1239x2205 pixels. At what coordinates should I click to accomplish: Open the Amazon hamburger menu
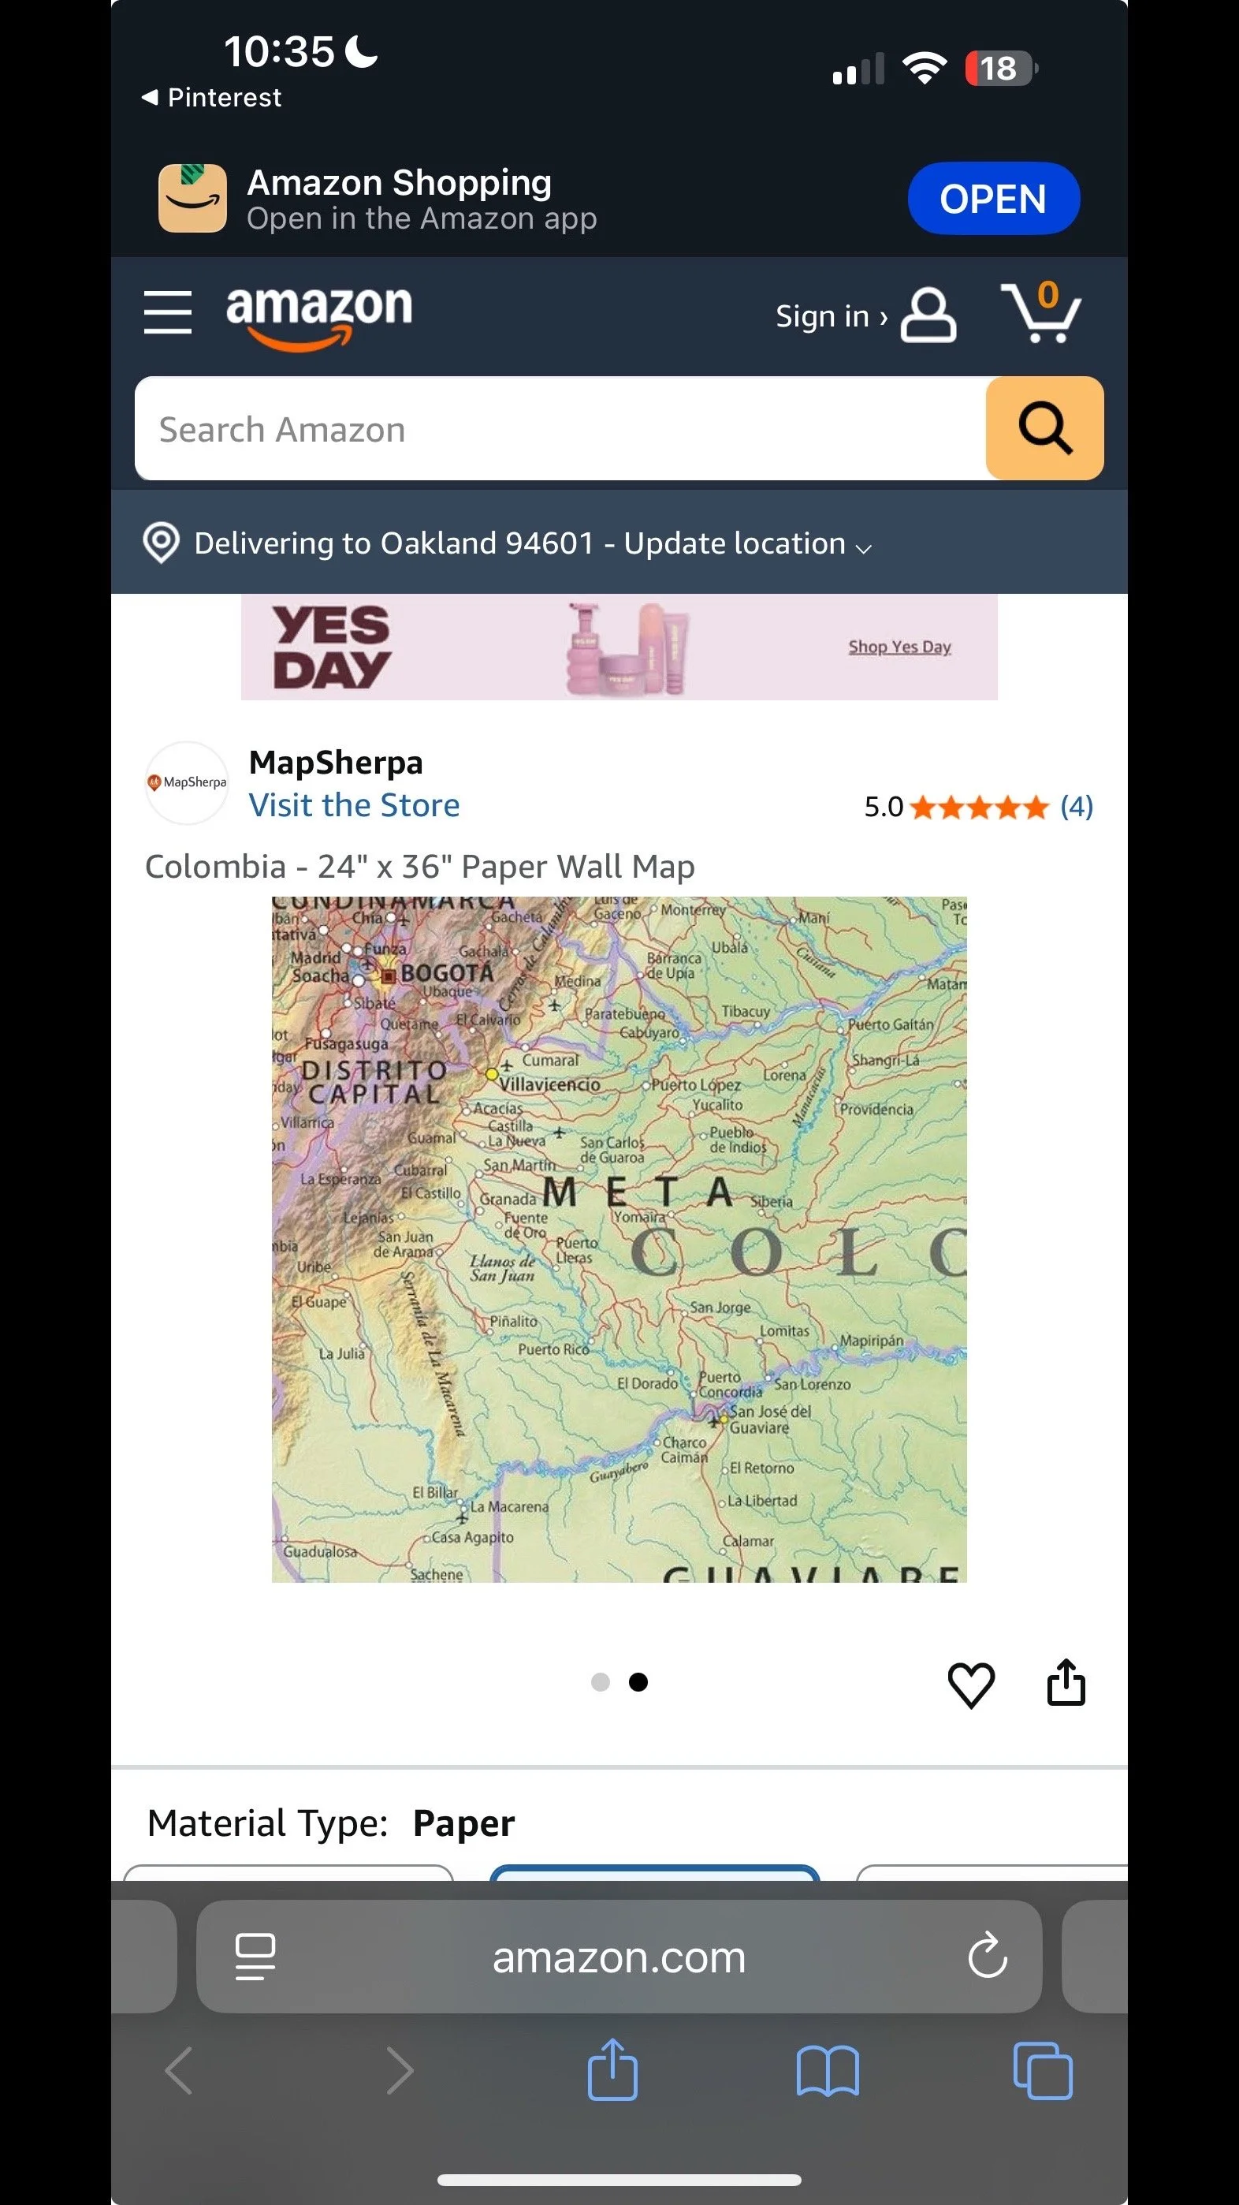(167, 312)
